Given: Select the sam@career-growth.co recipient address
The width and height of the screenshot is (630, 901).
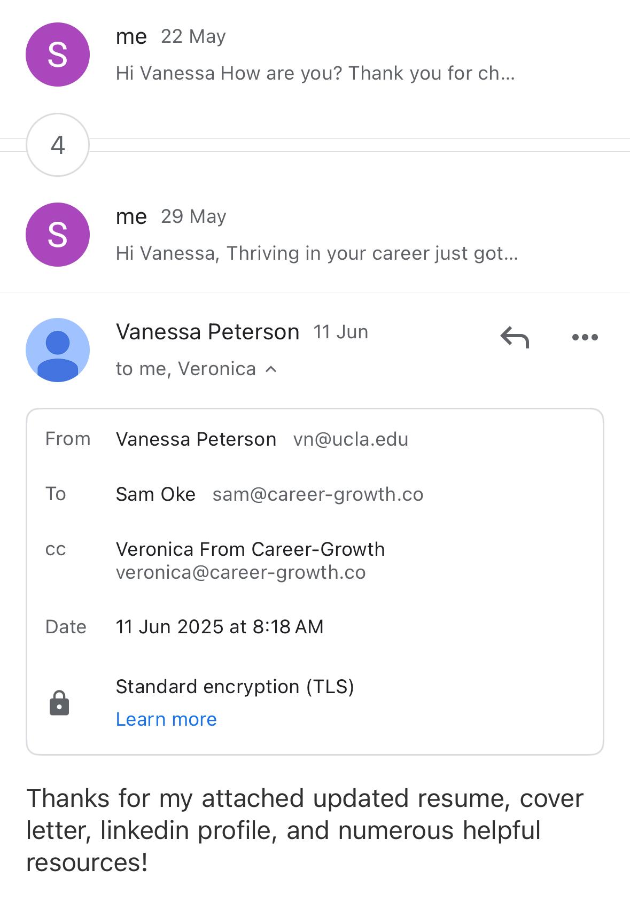Looking at the screenshot, I should [318, 494].
